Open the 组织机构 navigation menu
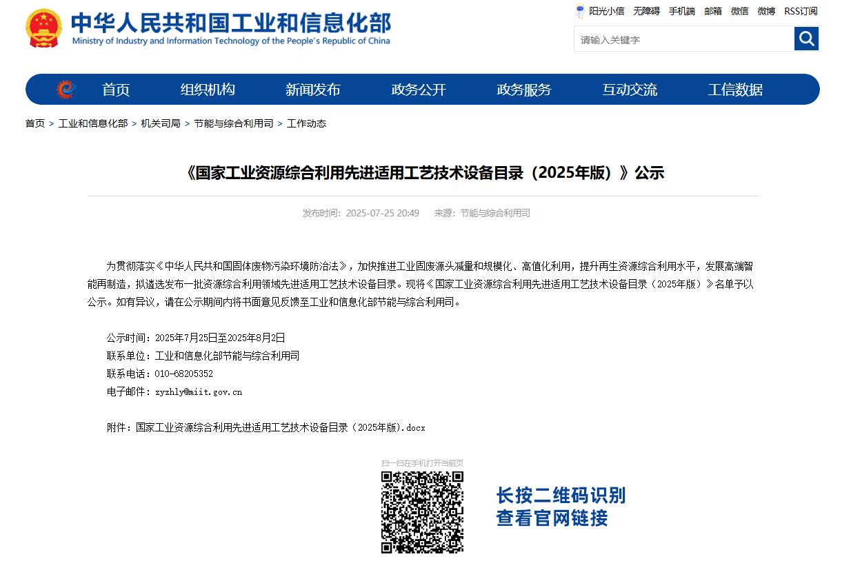Image resolution: width=851 pixels, height=561 pixels. 208,90
